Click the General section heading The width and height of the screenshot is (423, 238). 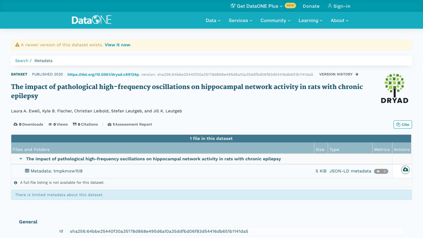pos(28,222)
